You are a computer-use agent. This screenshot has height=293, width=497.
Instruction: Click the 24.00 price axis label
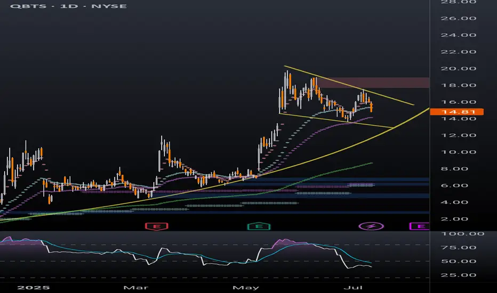coord(458,35)
